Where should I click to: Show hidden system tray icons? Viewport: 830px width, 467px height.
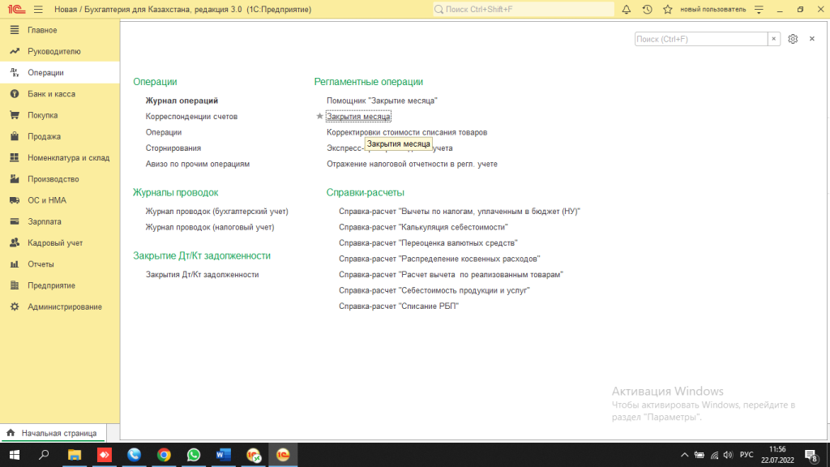pyautogui.click(x=685, y=455)
